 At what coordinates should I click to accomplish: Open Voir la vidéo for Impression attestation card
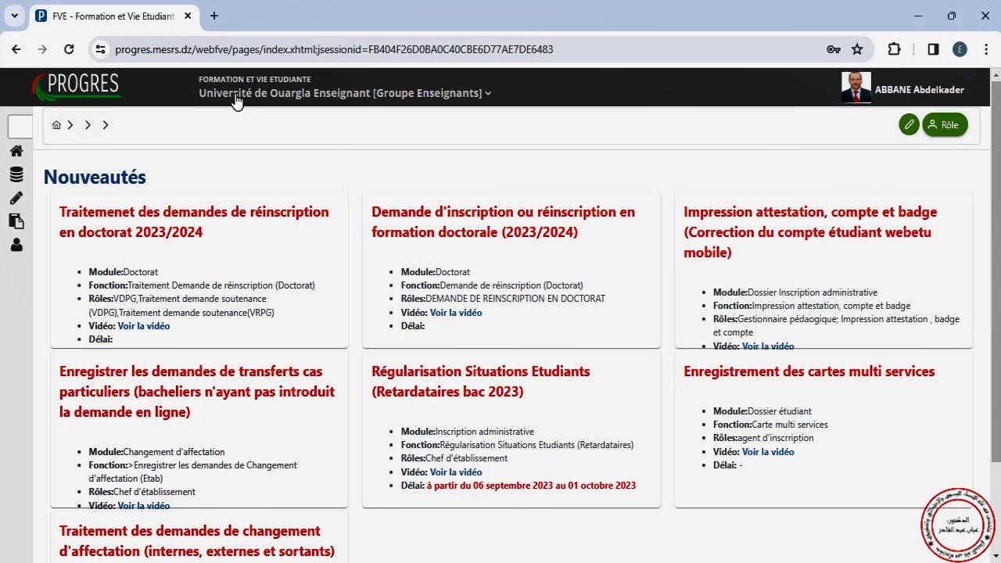[x=767, y=346]
